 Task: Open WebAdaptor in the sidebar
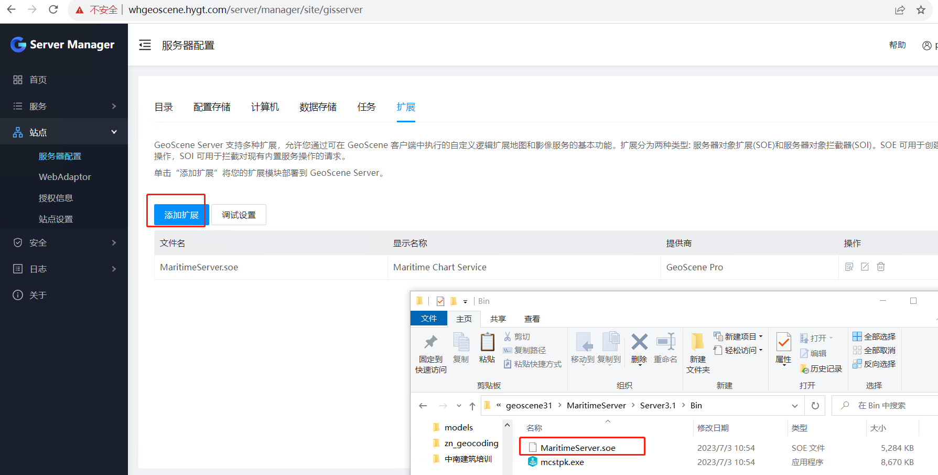(64, 177)
